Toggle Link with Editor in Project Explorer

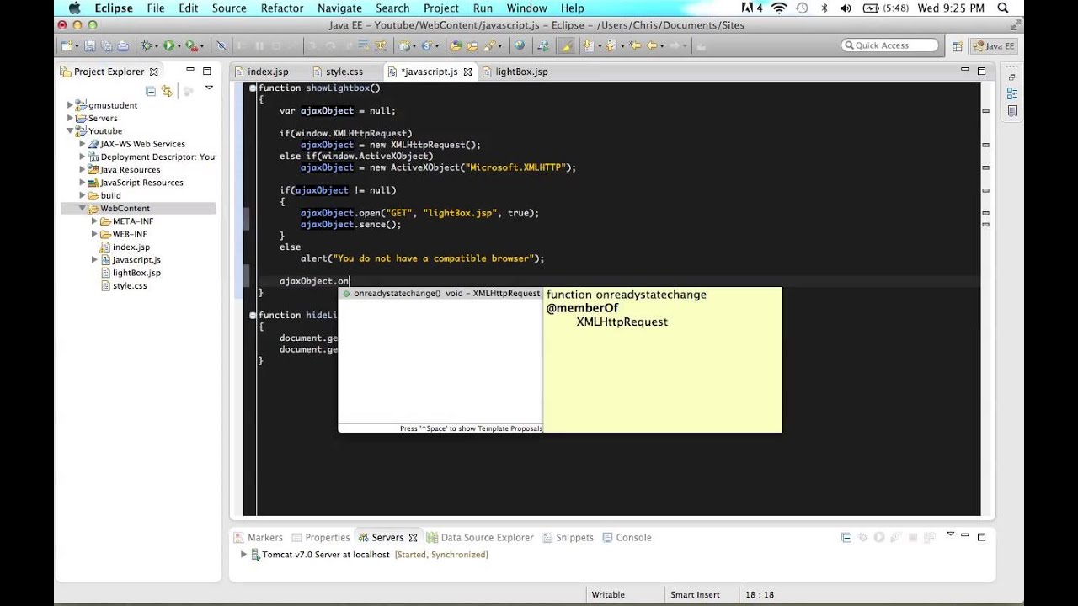pyautogui.click(x=167, y=91)
